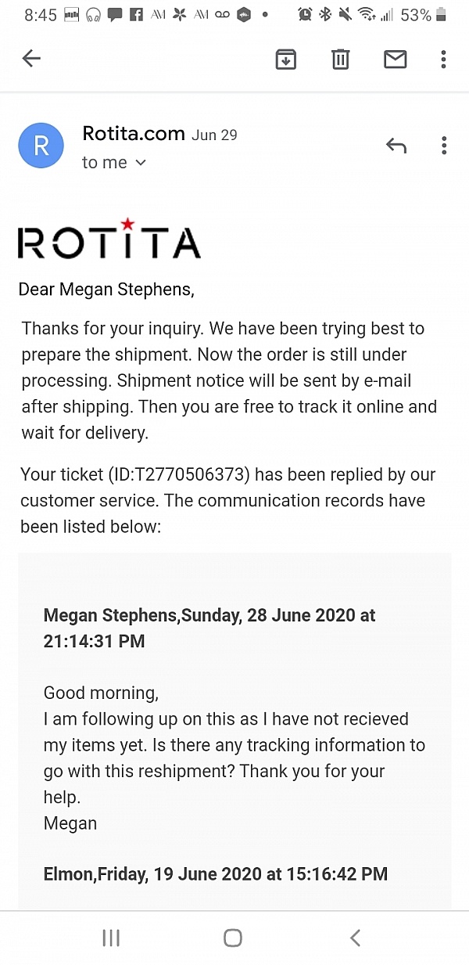
Task: Tap the back arrow to return to inbox
Action: point(31,58)
